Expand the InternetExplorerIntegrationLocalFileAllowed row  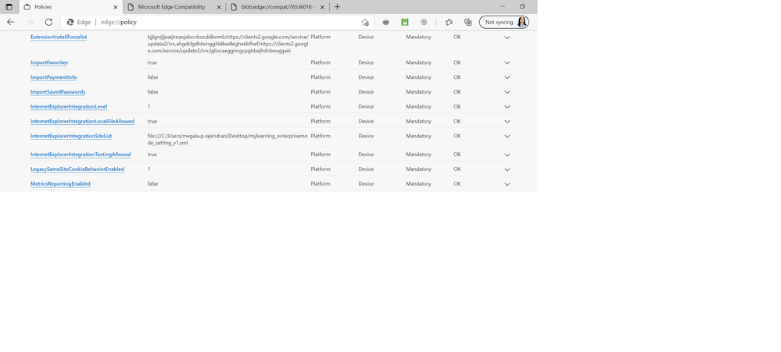(507, 121)
